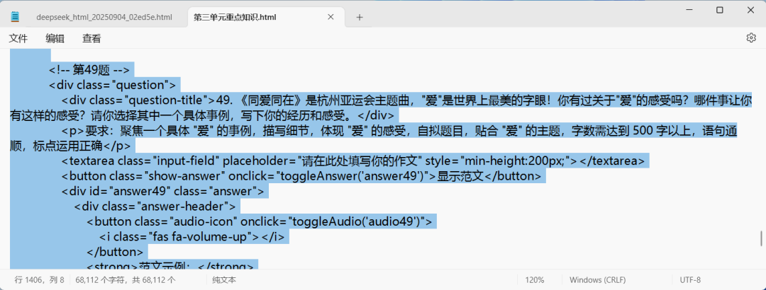Screen dimensions: 766x290
Task: Click the UTF-8 encoding indicator
Action: coord(691,280)
